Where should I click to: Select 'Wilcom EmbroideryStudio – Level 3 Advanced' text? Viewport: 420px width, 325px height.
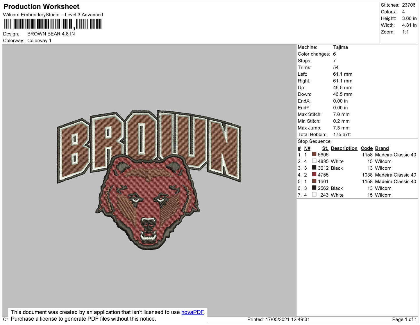(53, 15)
